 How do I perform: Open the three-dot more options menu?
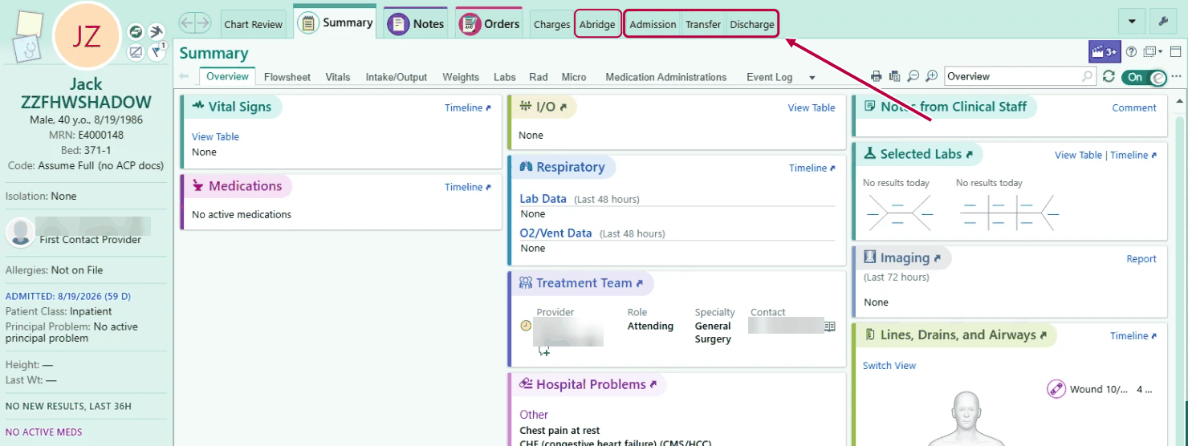click(1177, 76)
